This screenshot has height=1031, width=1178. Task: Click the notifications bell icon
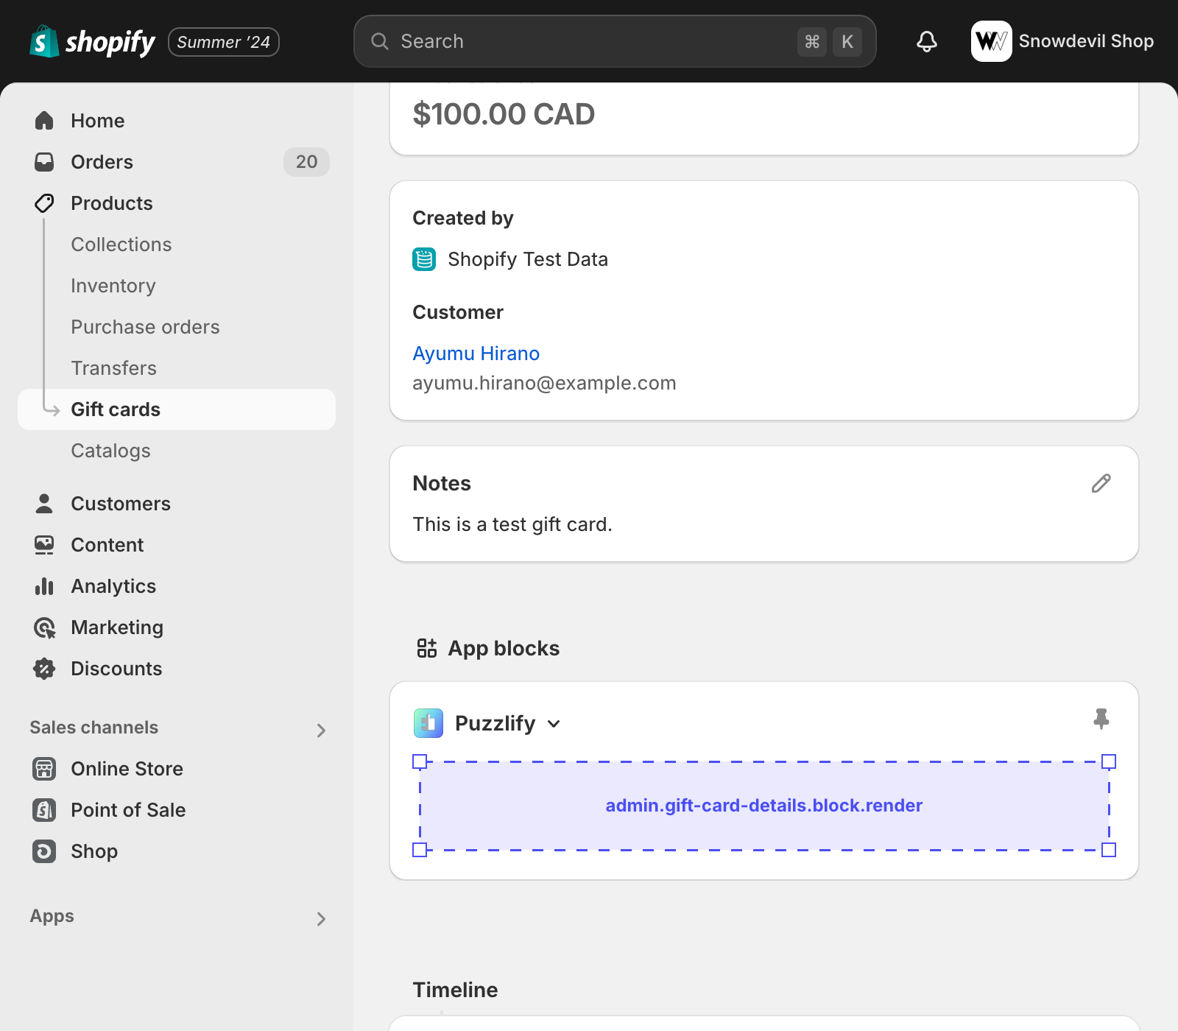click(x=926, y=41)
